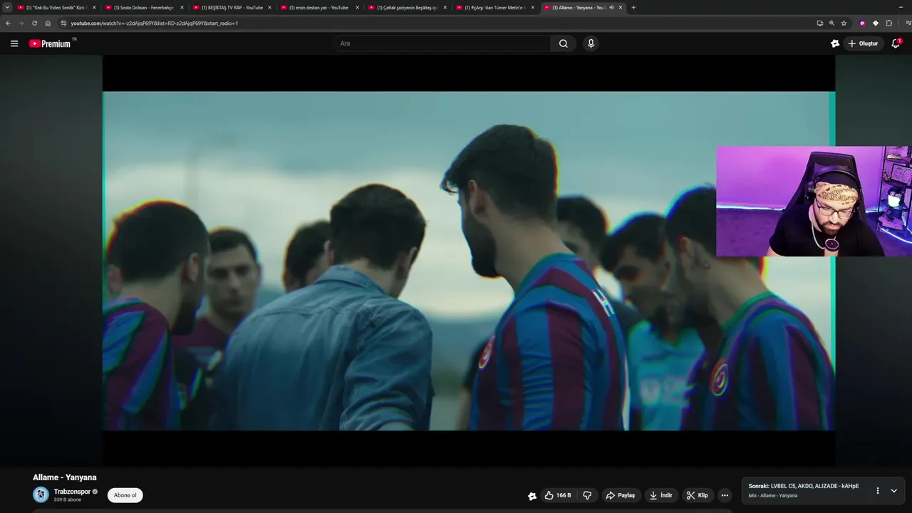The height and width of the screenshot is (513, 912).
Task: Expand the Mix playlist with the chevron
Action: click(894, 490)
